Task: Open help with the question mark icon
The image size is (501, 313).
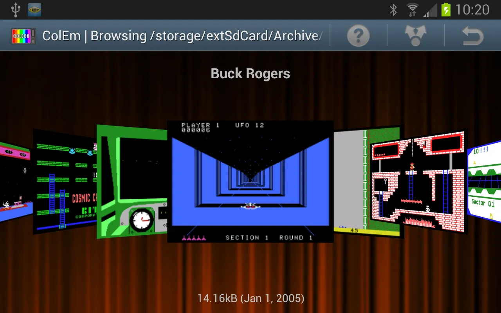Action: click(x=358, y=36)
